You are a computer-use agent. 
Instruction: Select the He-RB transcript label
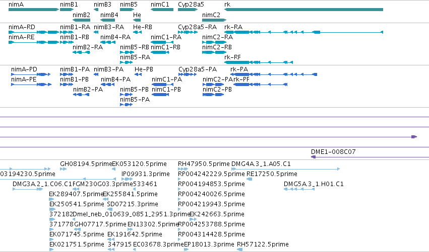[143, 27]
